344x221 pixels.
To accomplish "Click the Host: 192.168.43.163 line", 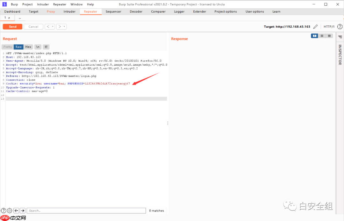I will (x=23, y=57).
